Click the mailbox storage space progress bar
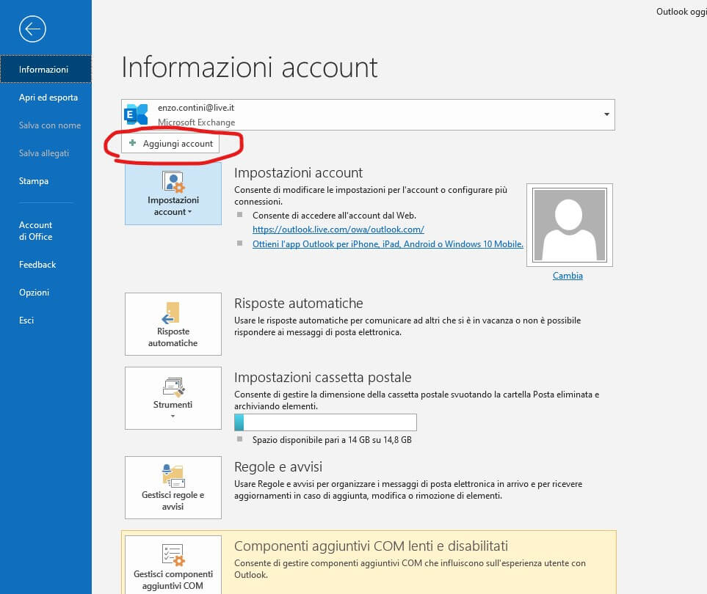This screenshot has height=594, width=707. pos(325,422)
